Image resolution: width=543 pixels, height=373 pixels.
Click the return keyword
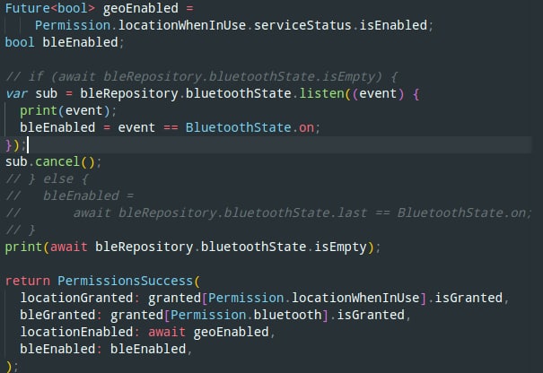pos(27,281)
